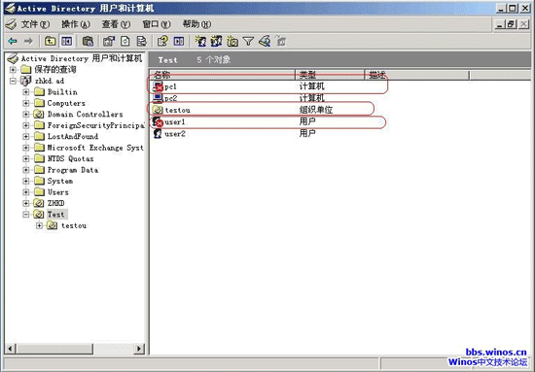Create a new organizational unit via toolbar icon
This screenshot has width=535, height=372.
click(x=232, y=41)
